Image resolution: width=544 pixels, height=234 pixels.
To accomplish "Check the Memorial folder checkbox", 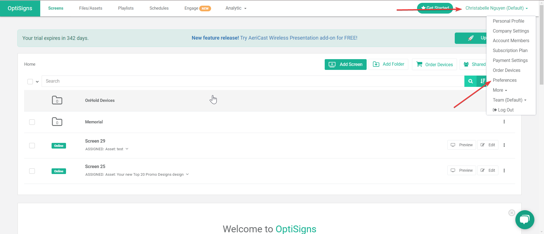I will [x=32, y=122].
